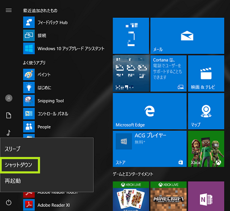230x211 pixels.
Task: Launch the Snipping Tool icon
Action: click(29, 101)
